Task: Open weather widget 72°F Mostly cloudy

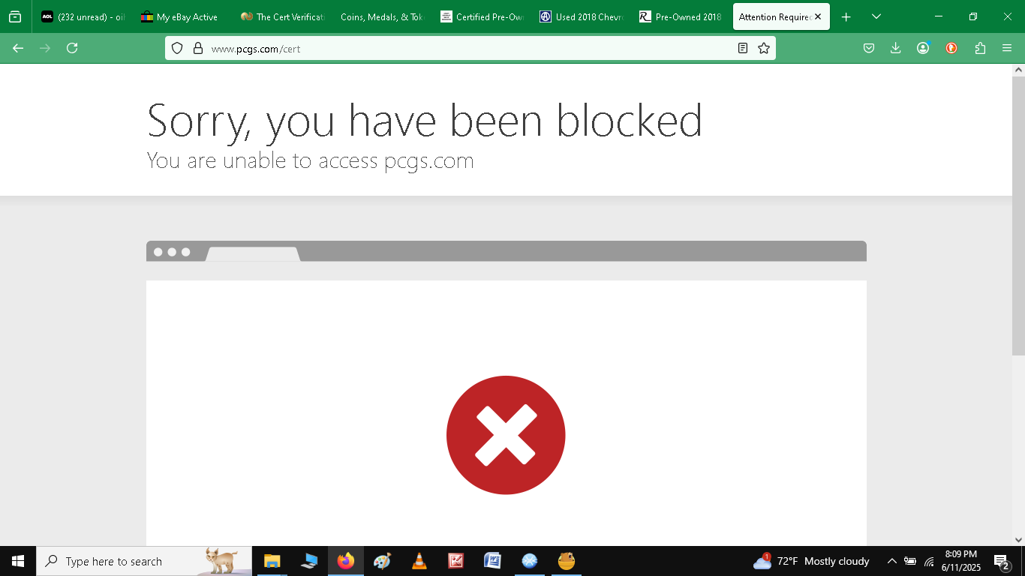Action: (x=812, y=561)
